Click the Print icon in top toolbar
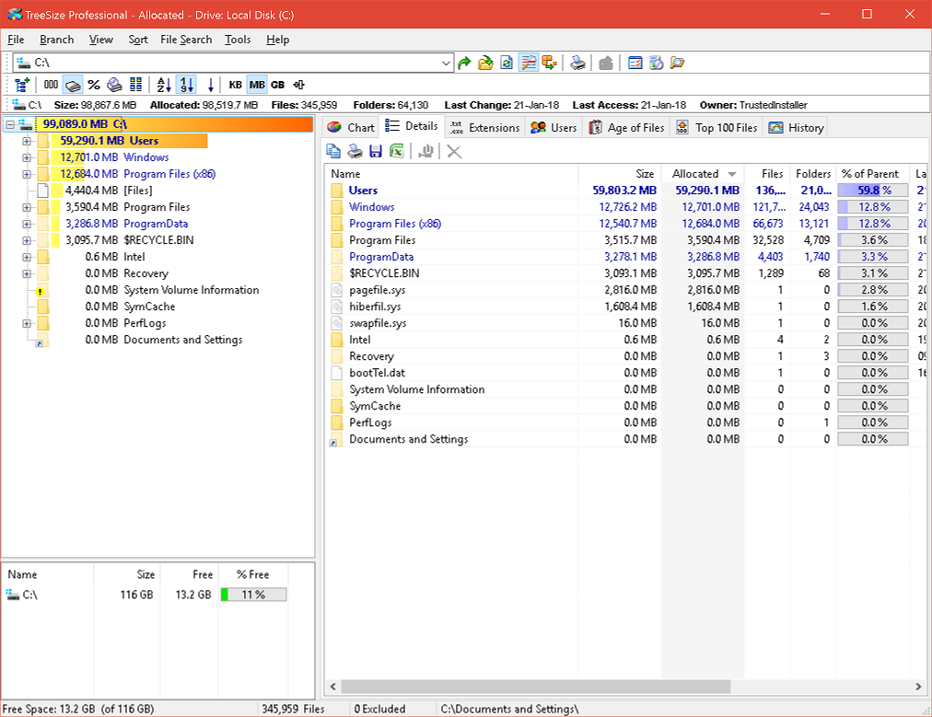The height and width of the screenshot is (717, 932). (x=577, y=63)
